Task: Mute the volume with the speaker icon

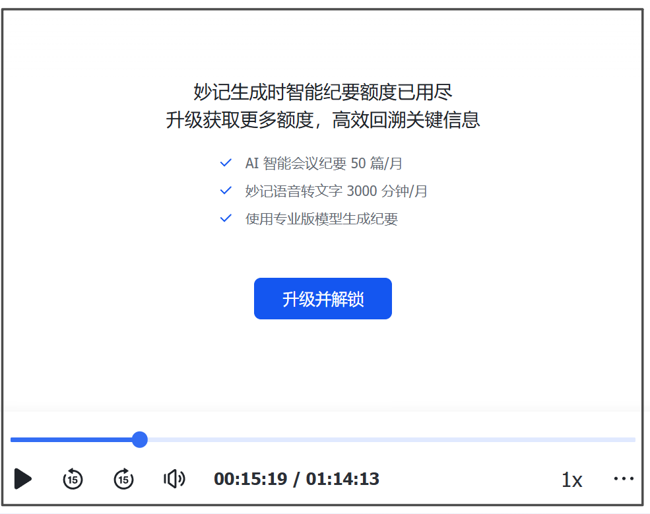Action: 174,479
